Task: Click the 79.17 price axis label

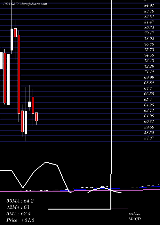Action: [149, 33]
